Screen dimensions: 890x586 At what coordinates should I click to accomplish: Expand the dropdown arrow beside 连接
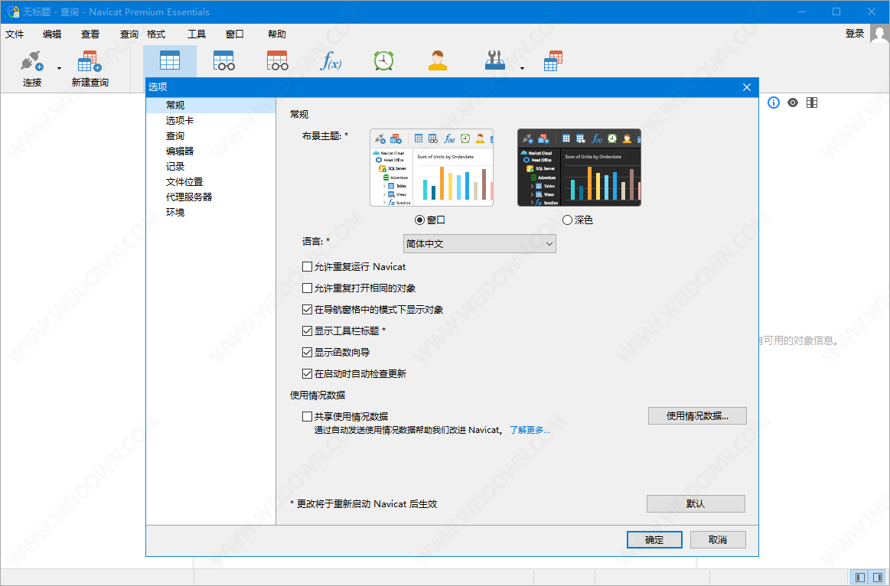tap(59, 69)
